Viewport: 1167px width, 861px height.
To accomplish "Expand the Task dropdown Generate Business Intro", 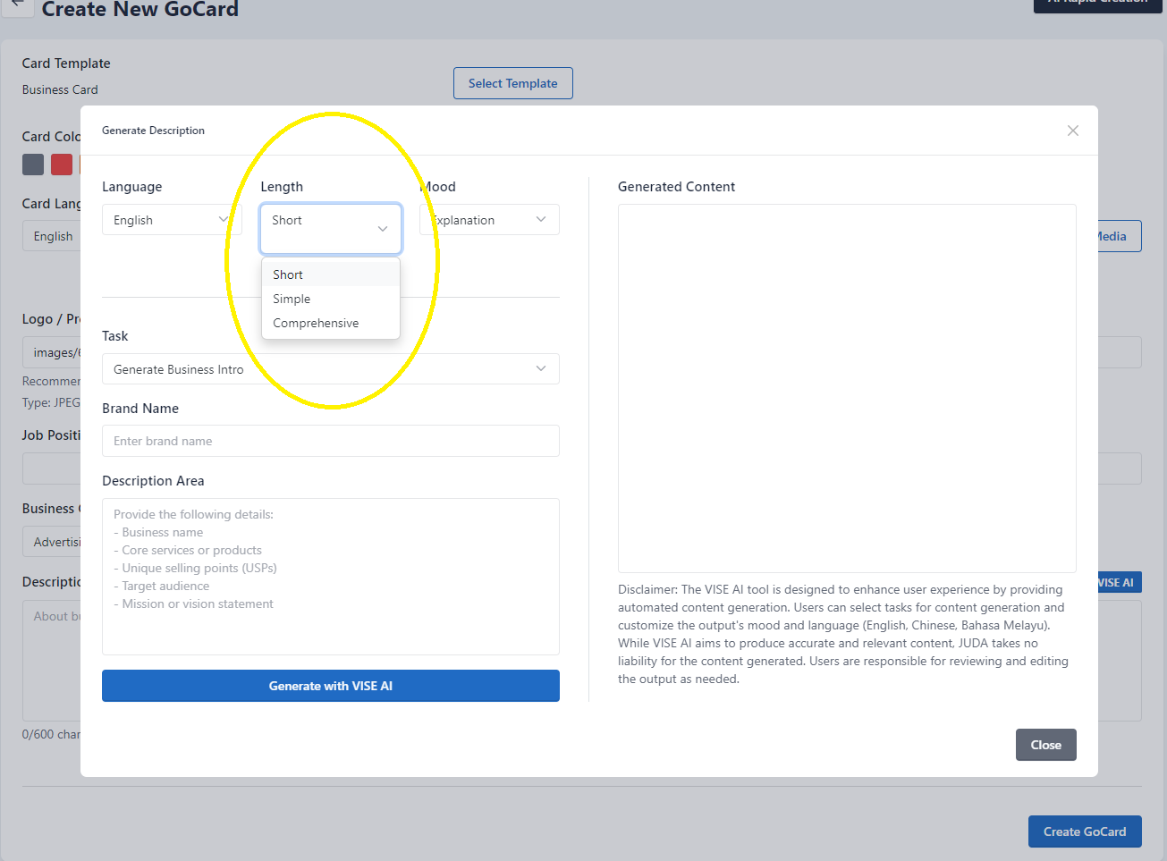I will pos(330,369).
